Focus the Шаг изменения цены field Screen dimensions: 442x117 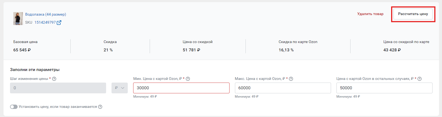pos(58,88)
